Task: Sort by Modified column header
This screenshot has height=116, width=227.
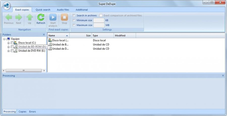Action: click(x=125, y=35)
